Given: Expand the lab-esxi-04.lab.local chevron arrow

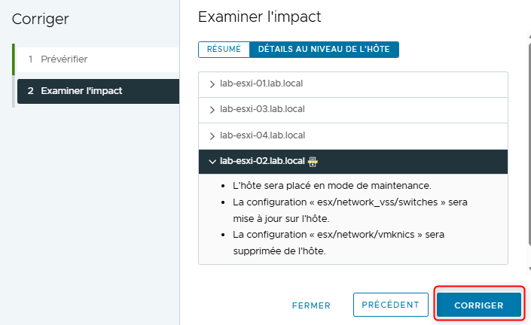Looking at the screenshot, I should (212, 136).
